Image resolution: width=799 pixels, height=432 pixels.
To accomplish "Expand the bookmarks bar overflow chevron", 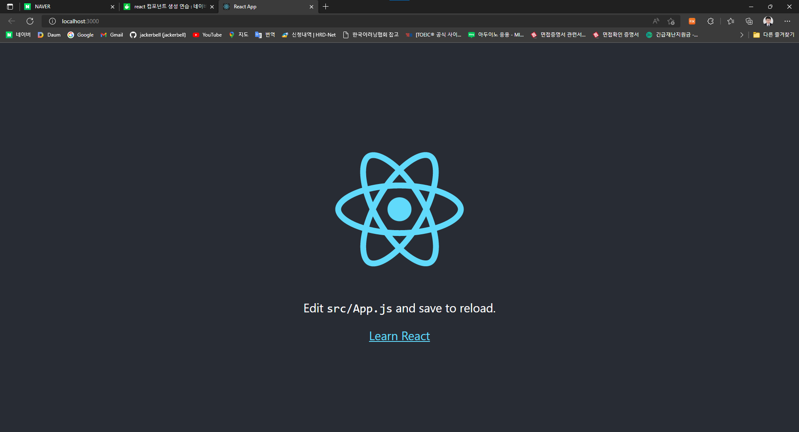I will click(x=742, y=35).
